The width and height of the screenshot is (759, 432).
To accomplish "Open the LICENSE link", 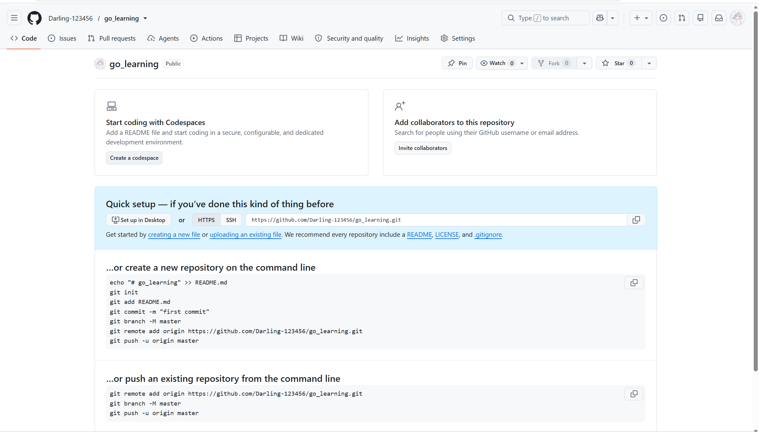I will [x=447, y=235].
